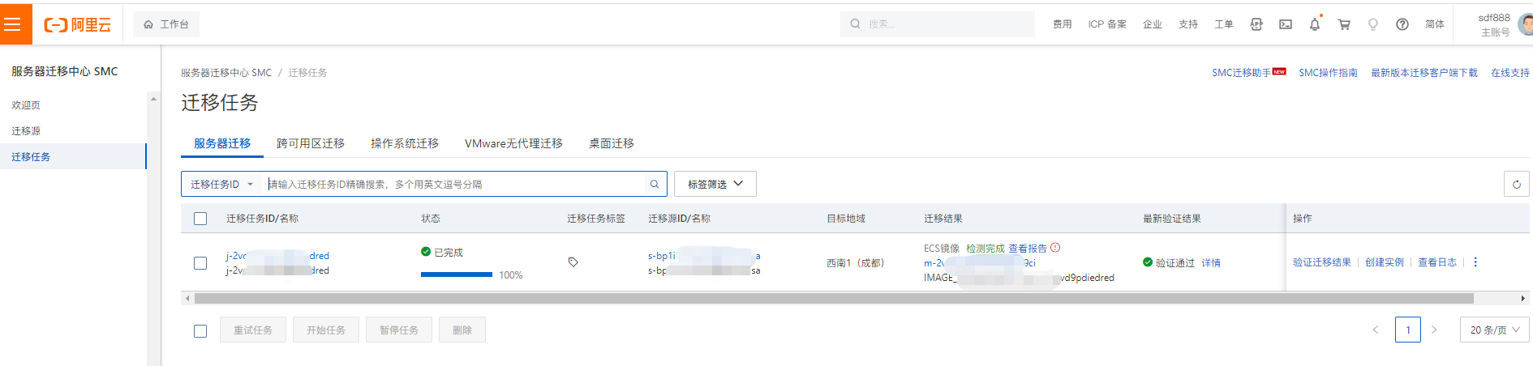Open the notifications bell
Screen dimensions: 1533x366
[x=1315, y=24]
